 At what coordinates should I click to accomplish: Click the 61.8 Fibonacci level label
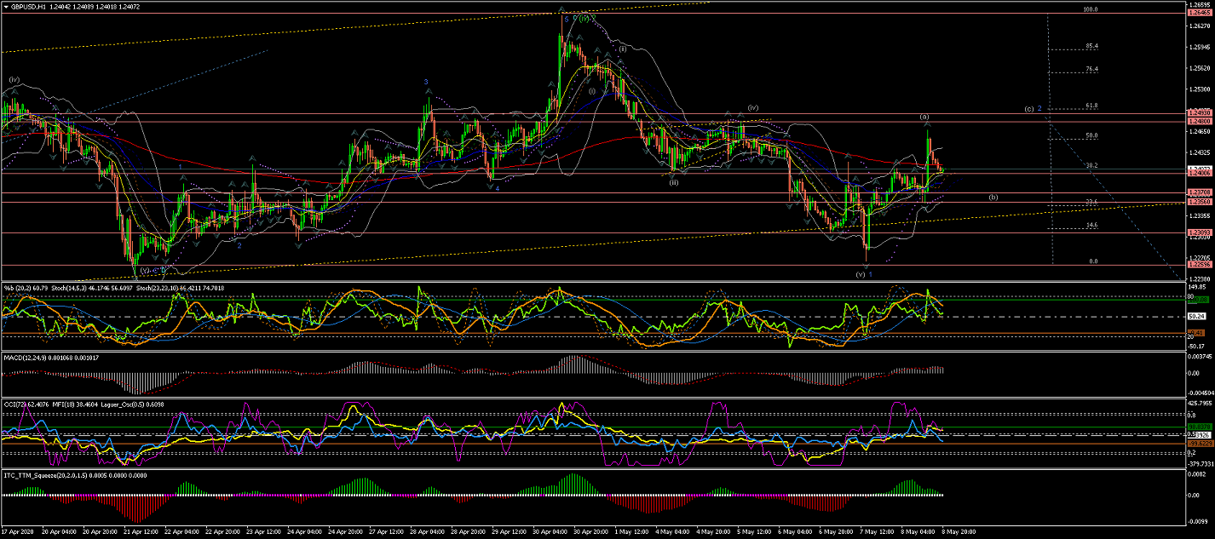[x=1091, y=106]
